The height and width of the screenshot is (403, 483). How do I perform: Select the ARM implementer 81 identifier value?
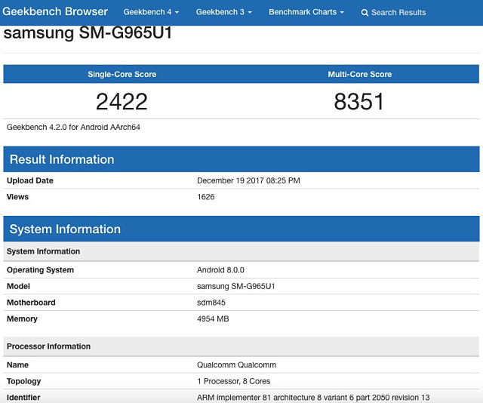point(313,398)
